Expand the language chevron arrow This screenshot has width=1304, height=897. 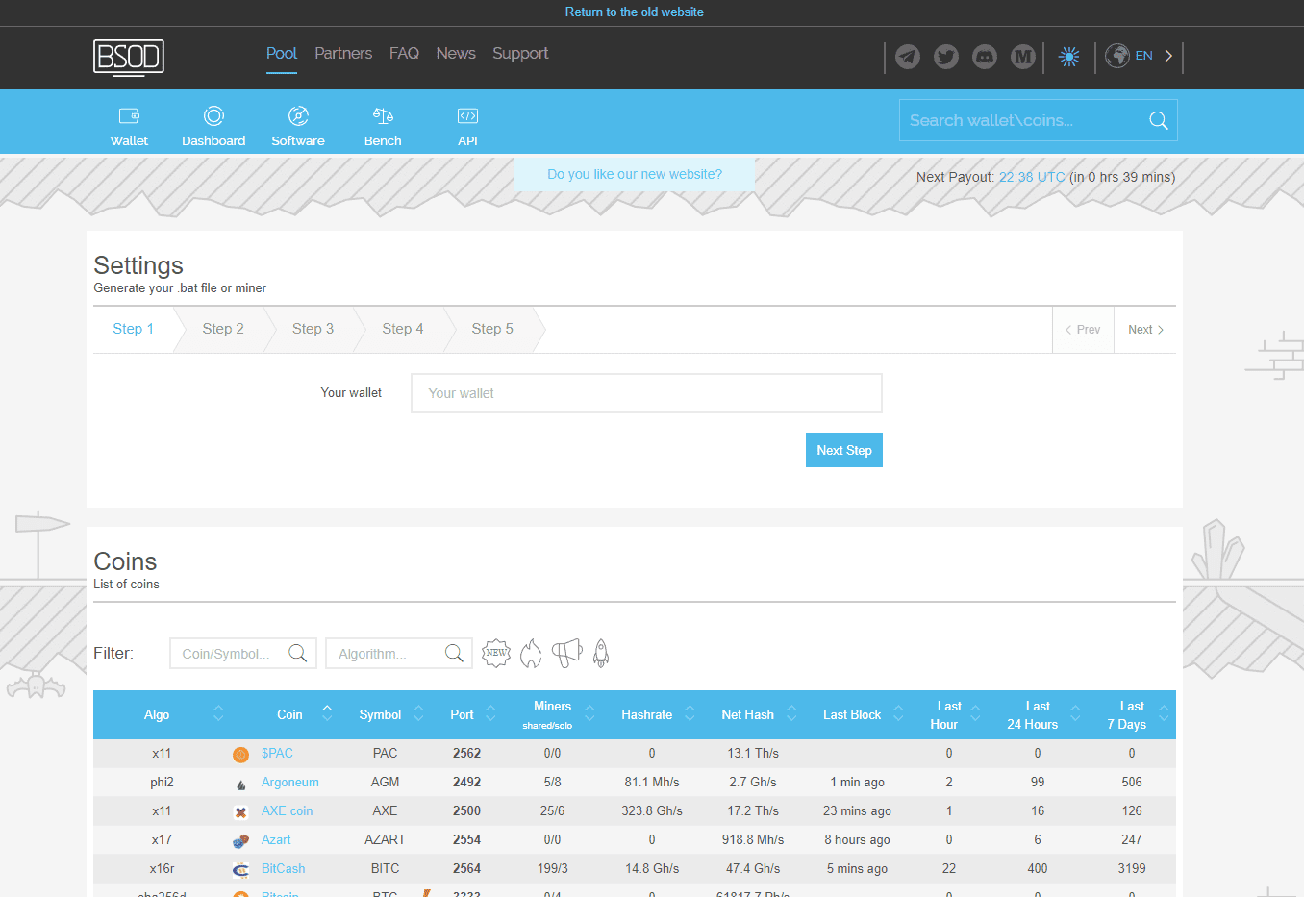(1168, 56)
